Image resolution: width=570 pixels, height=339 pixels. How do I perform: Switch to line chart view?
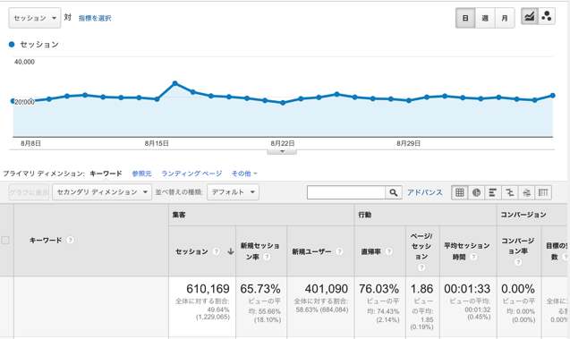(x=530, y=16)
